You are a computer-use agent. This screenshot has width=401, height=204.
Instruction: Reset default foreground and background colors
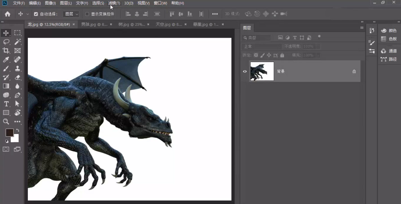(7, 141)
